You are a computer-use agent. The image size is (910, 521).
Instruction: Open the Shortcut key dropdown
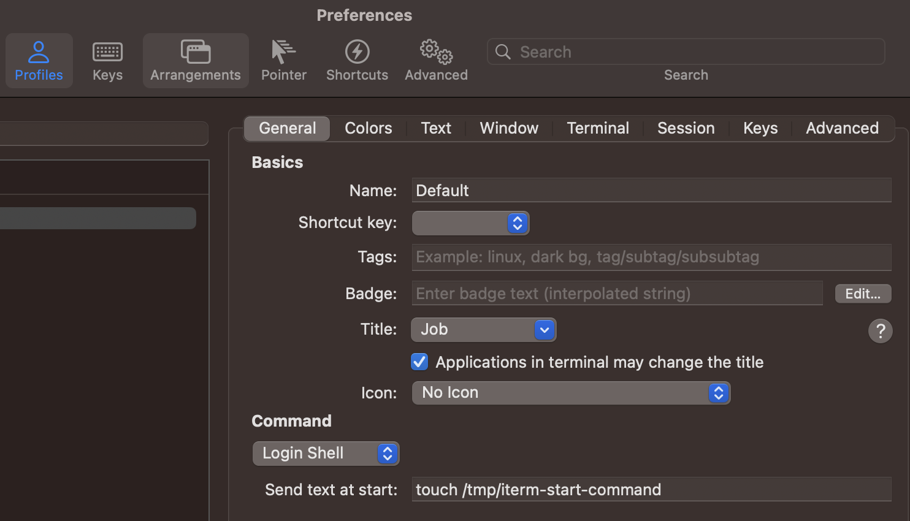pos(470,223)
